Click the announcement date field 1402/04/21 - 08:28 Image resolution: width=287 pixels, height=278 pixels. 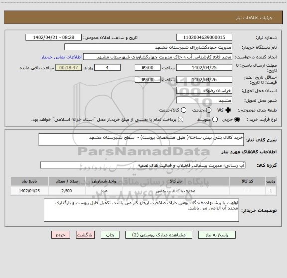(54, 37)
